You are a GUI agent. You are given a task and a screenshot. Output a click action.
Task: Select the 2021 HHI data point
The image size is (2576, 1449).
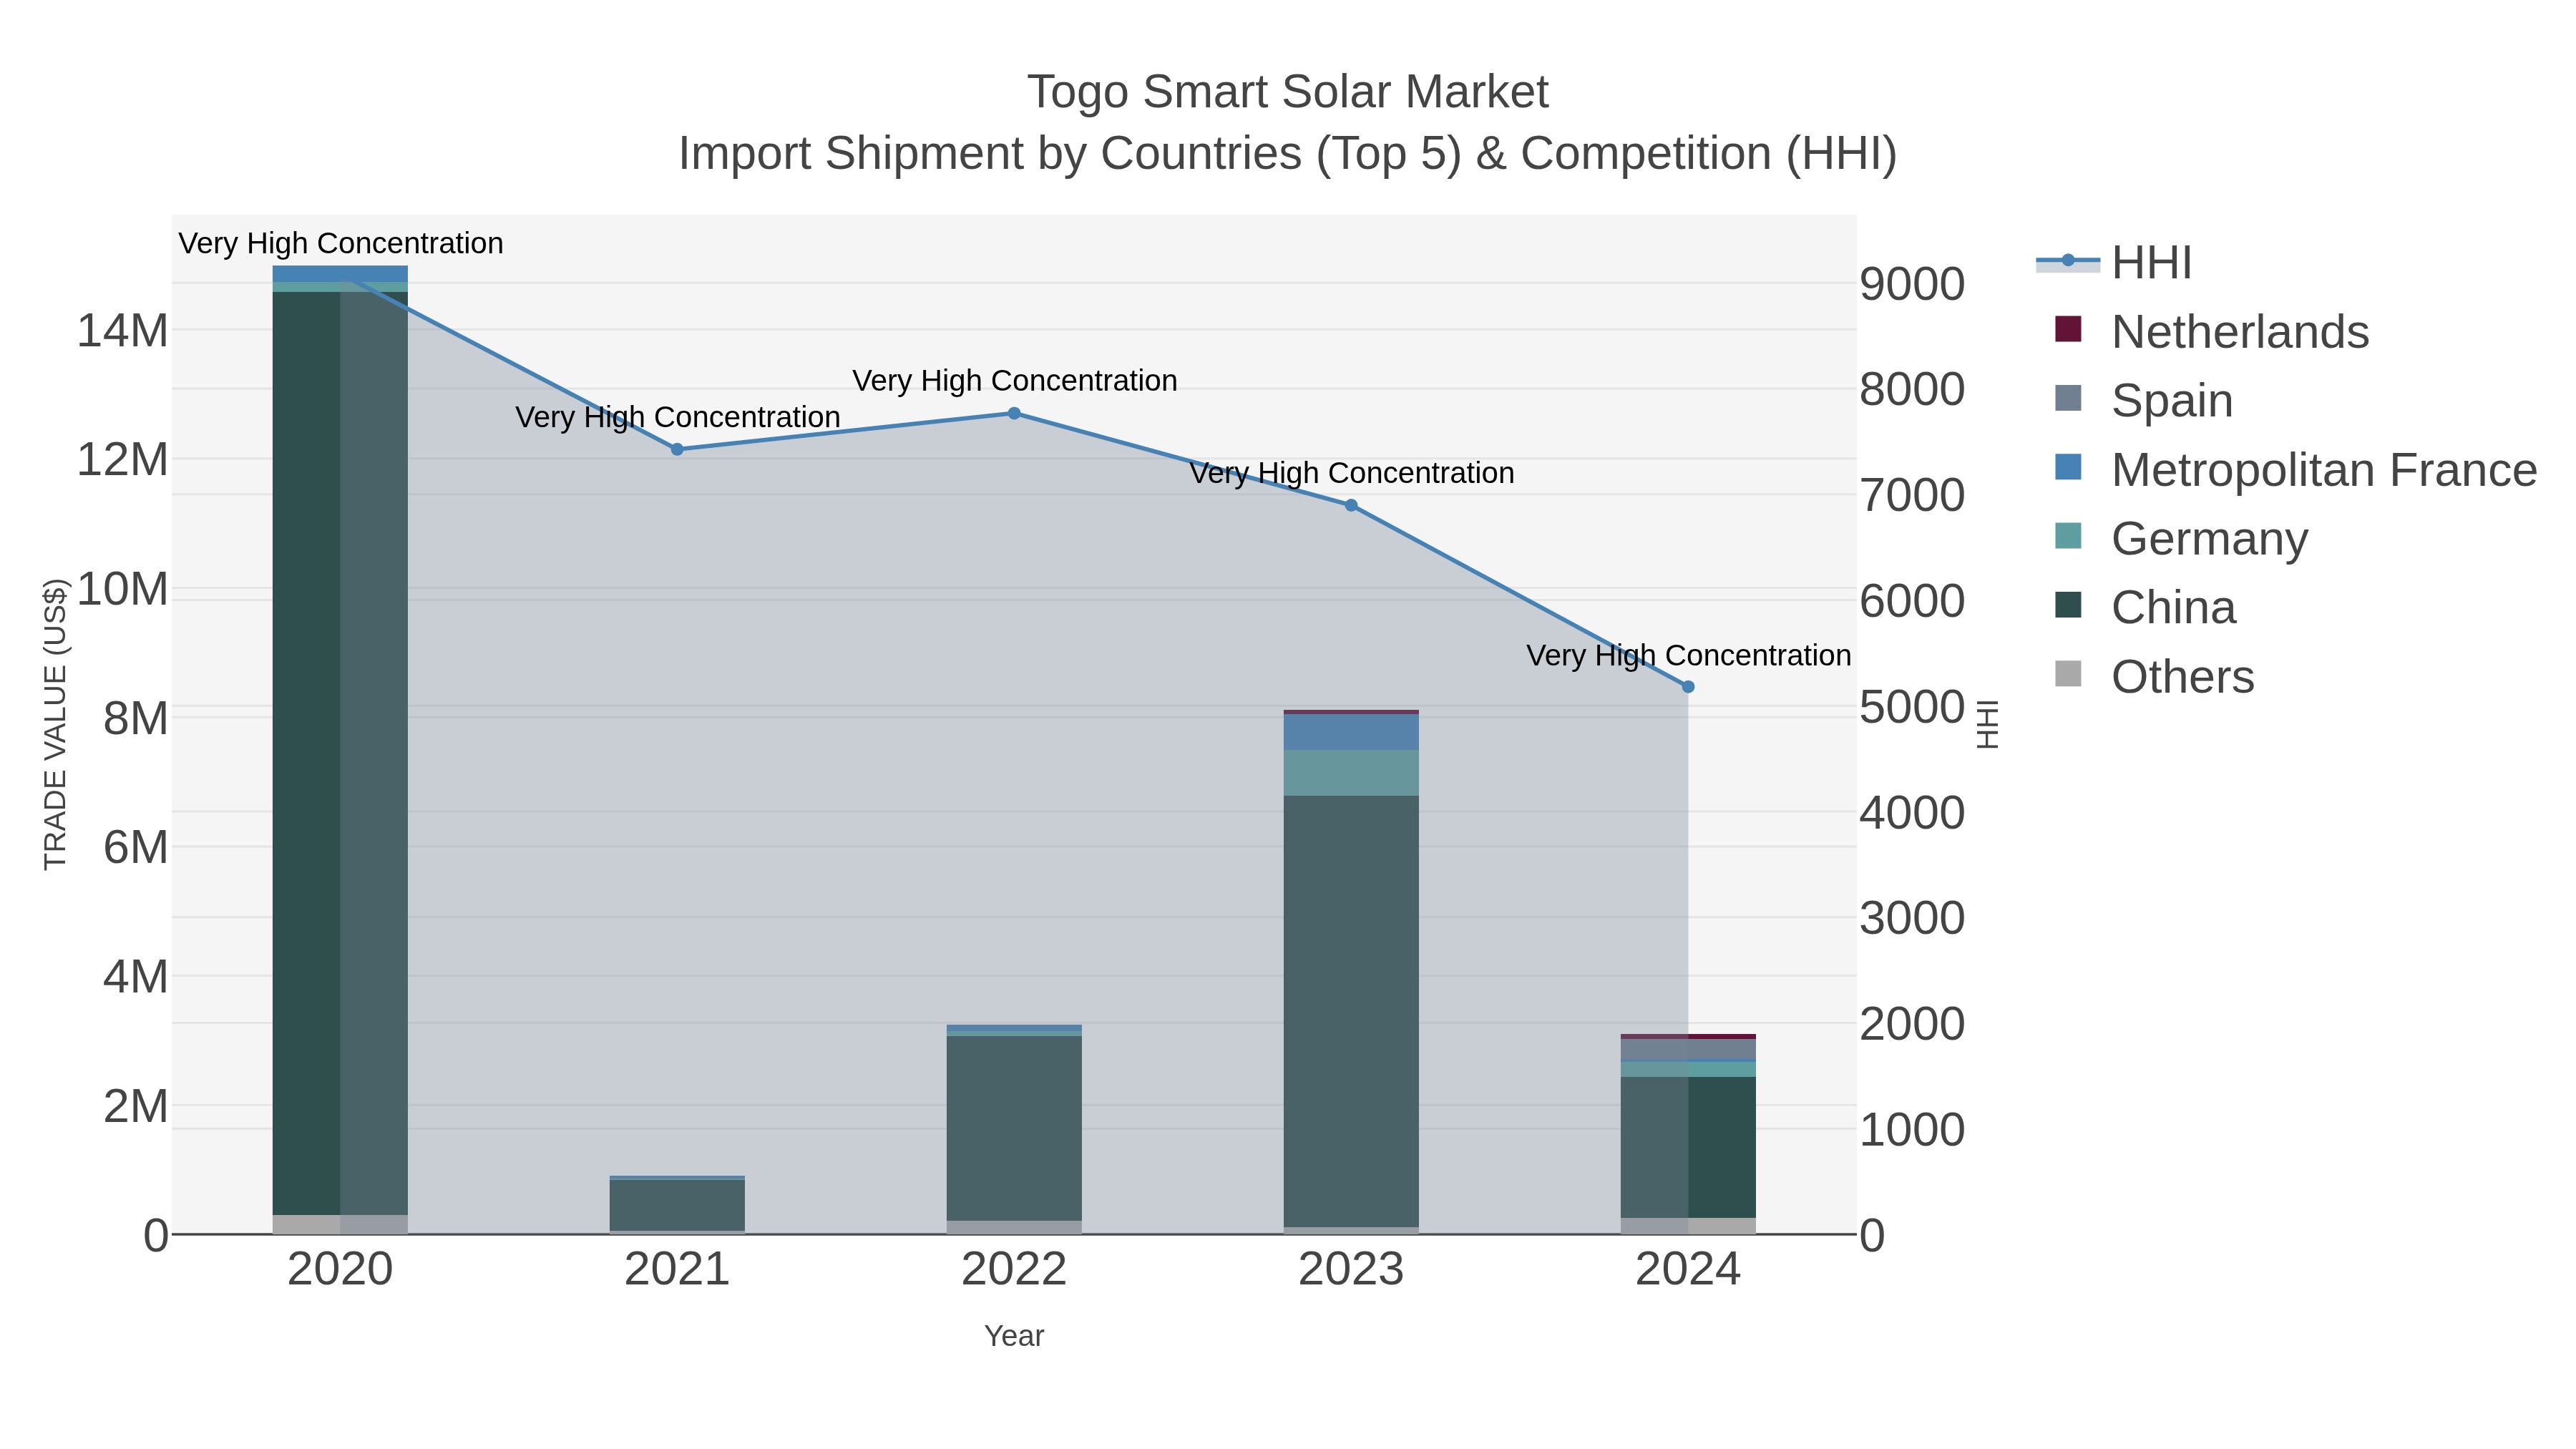coord(677,450)
